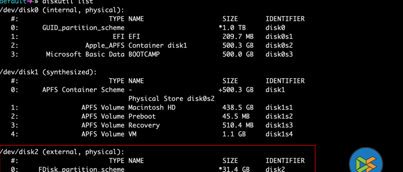Click the Recovery volume name
The width and height of the screenshot is (403, 172).
(144, 125)
